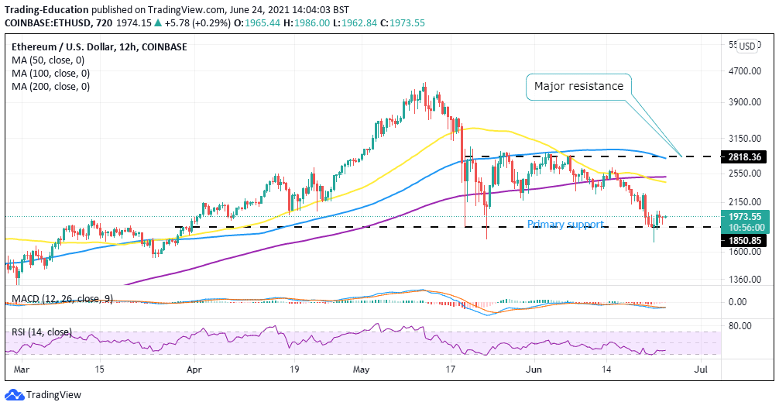This screenshot has height=409, width=779.
Task: Click the COINBASE:ETHUSD symbol in header
Action: click(48, 23)
